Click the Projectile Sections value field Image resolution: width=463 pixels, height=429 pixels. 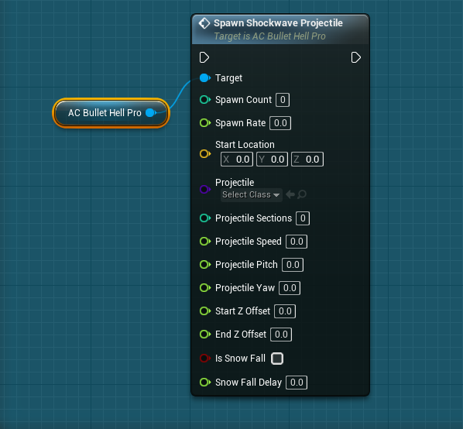pyautogui.click(x=303, y=218)
